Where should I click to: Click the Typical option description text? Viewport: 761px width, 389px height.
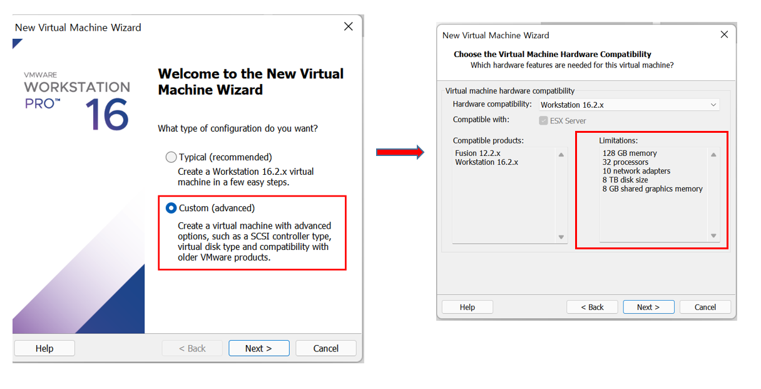click(246, 177)
